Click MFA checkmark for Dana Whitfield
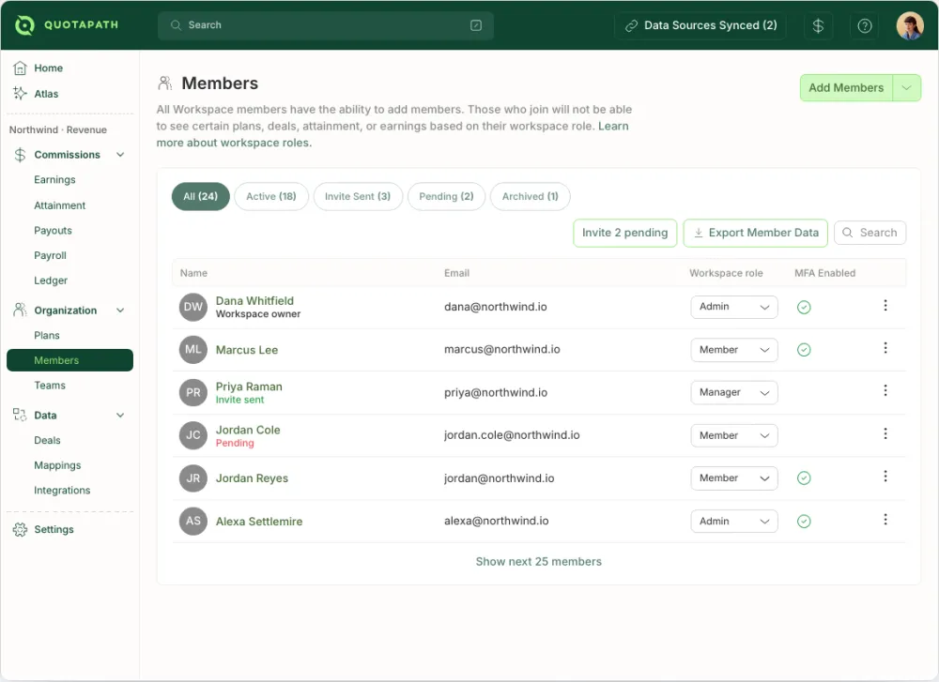The height and width of the screenshot is (682, 939). coord(804,308)
